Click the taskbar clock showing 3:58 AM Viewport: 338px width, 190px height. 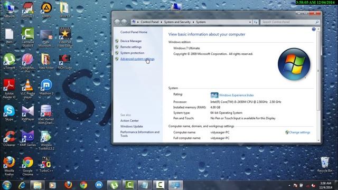[325, 185]
